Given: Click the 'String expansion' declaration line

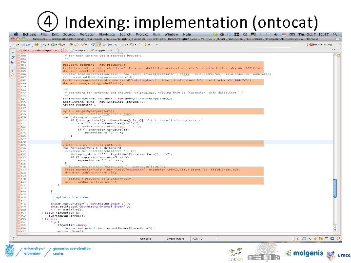Looking at the screenshot, I should coord(83,105).
